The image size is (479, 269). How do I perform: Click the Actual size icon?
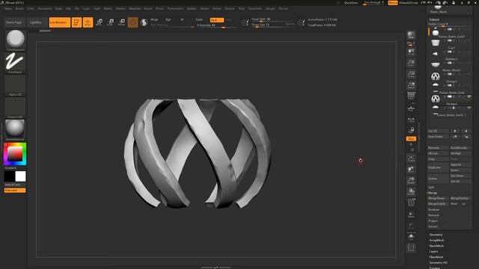(x=411, y=74)
